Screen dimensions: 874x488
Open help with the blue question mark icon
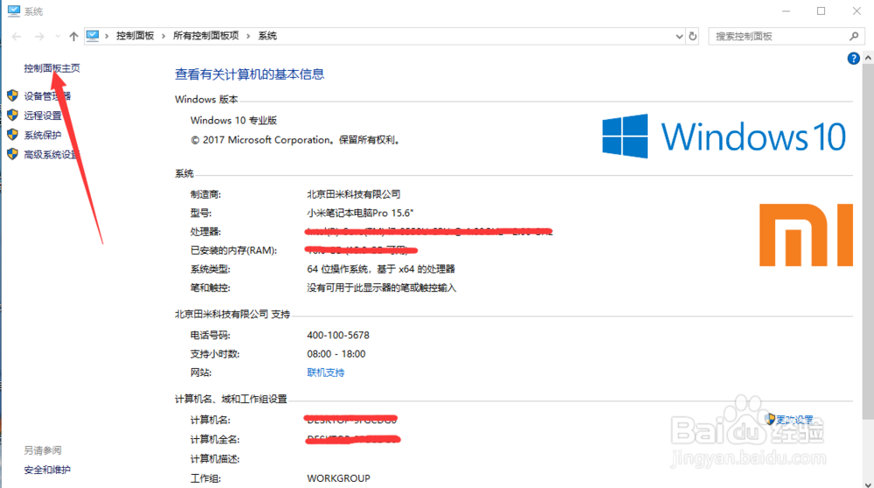click(x=853, y=59)
